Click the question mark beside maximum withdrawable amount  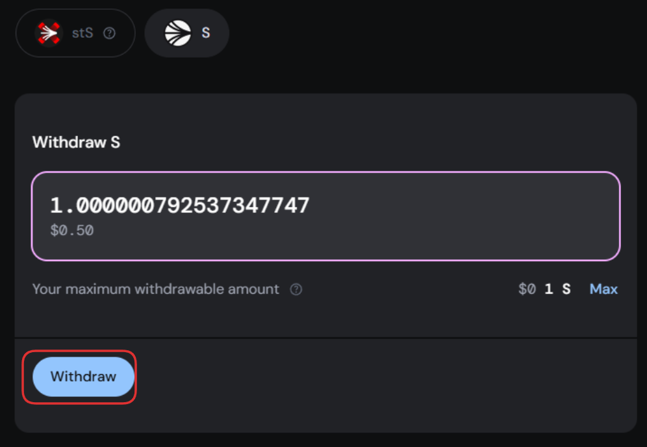296,289
